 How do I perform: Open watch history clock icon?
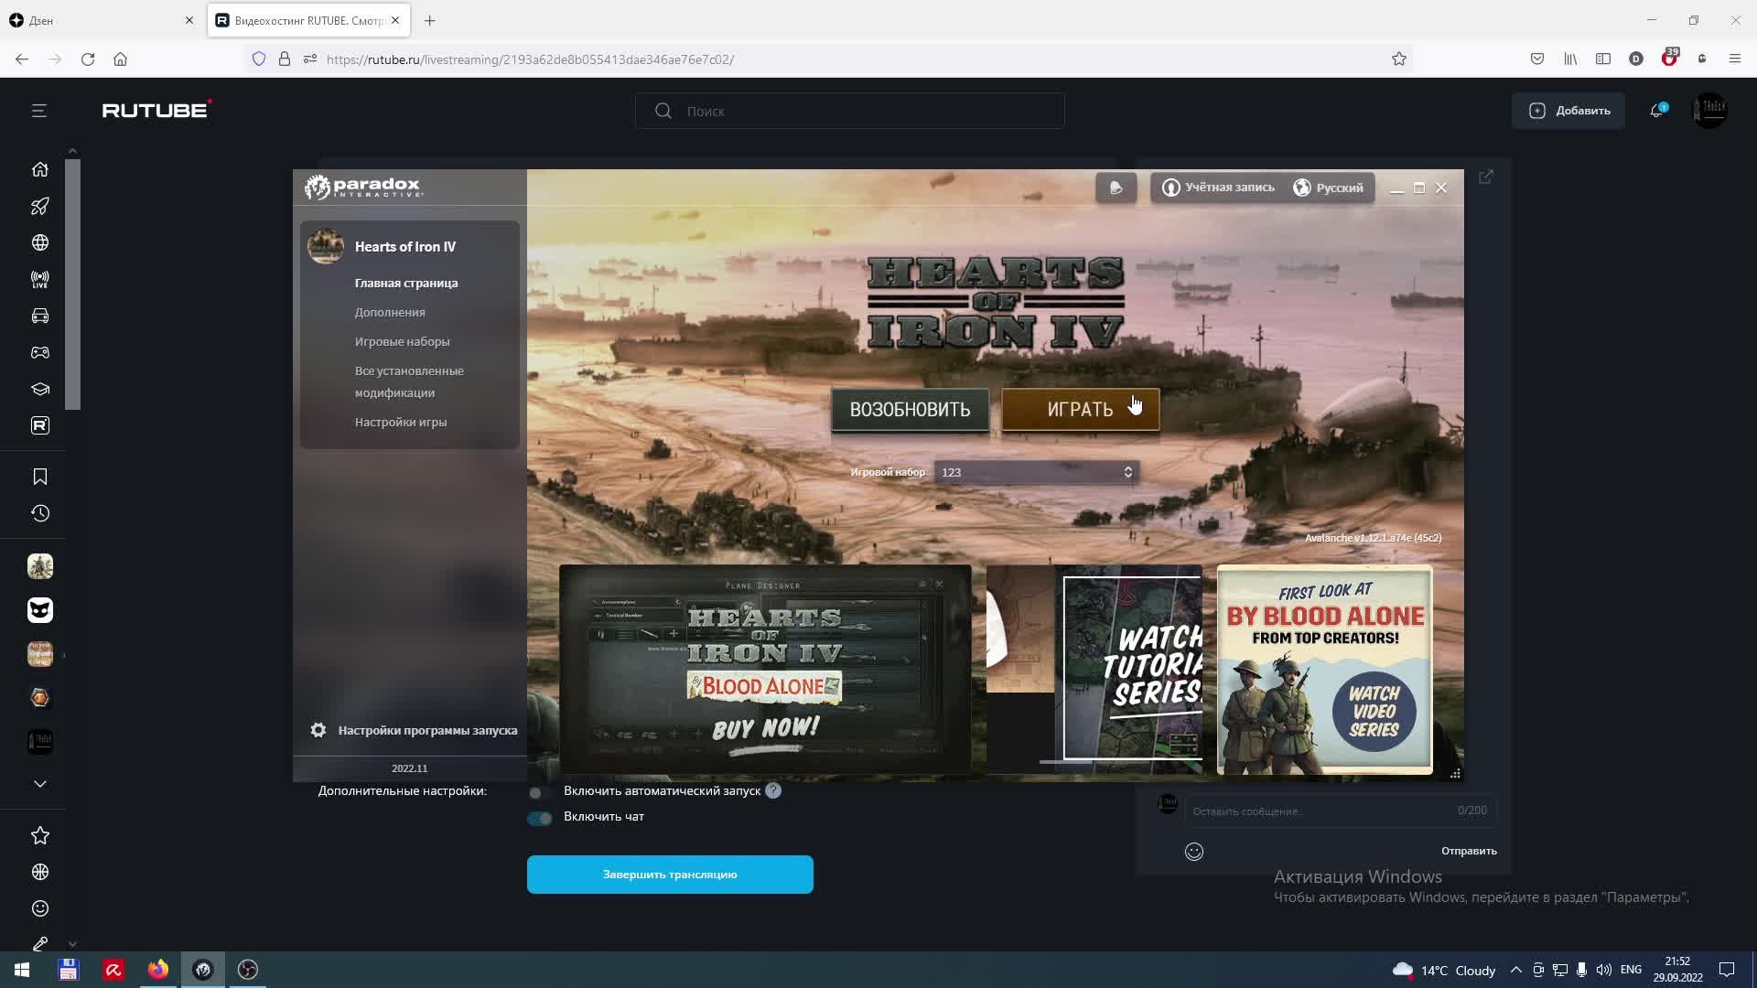pyautogui.click(x=40, y=513)
